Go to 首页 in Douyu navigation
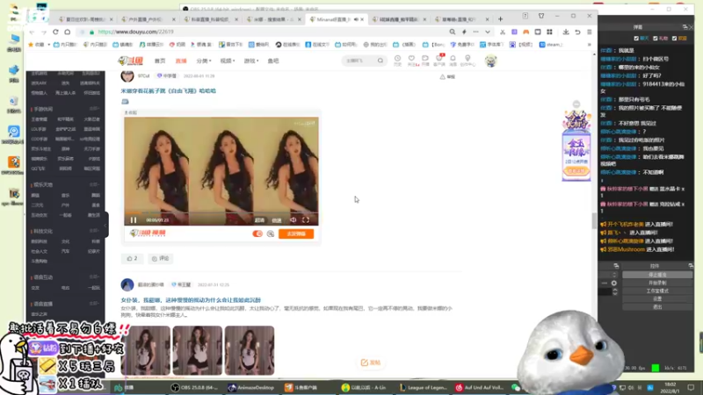 coord(160,61)
